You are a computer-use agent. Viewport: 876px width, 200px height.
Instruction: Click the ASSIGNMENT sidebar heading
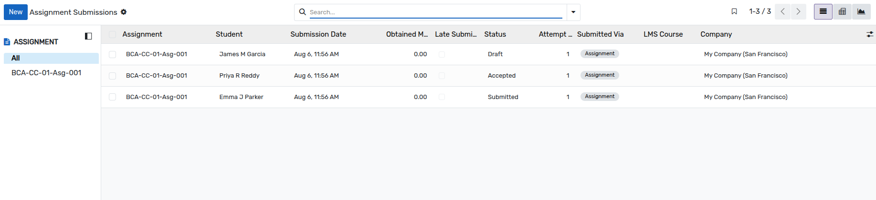coord(36,42)
